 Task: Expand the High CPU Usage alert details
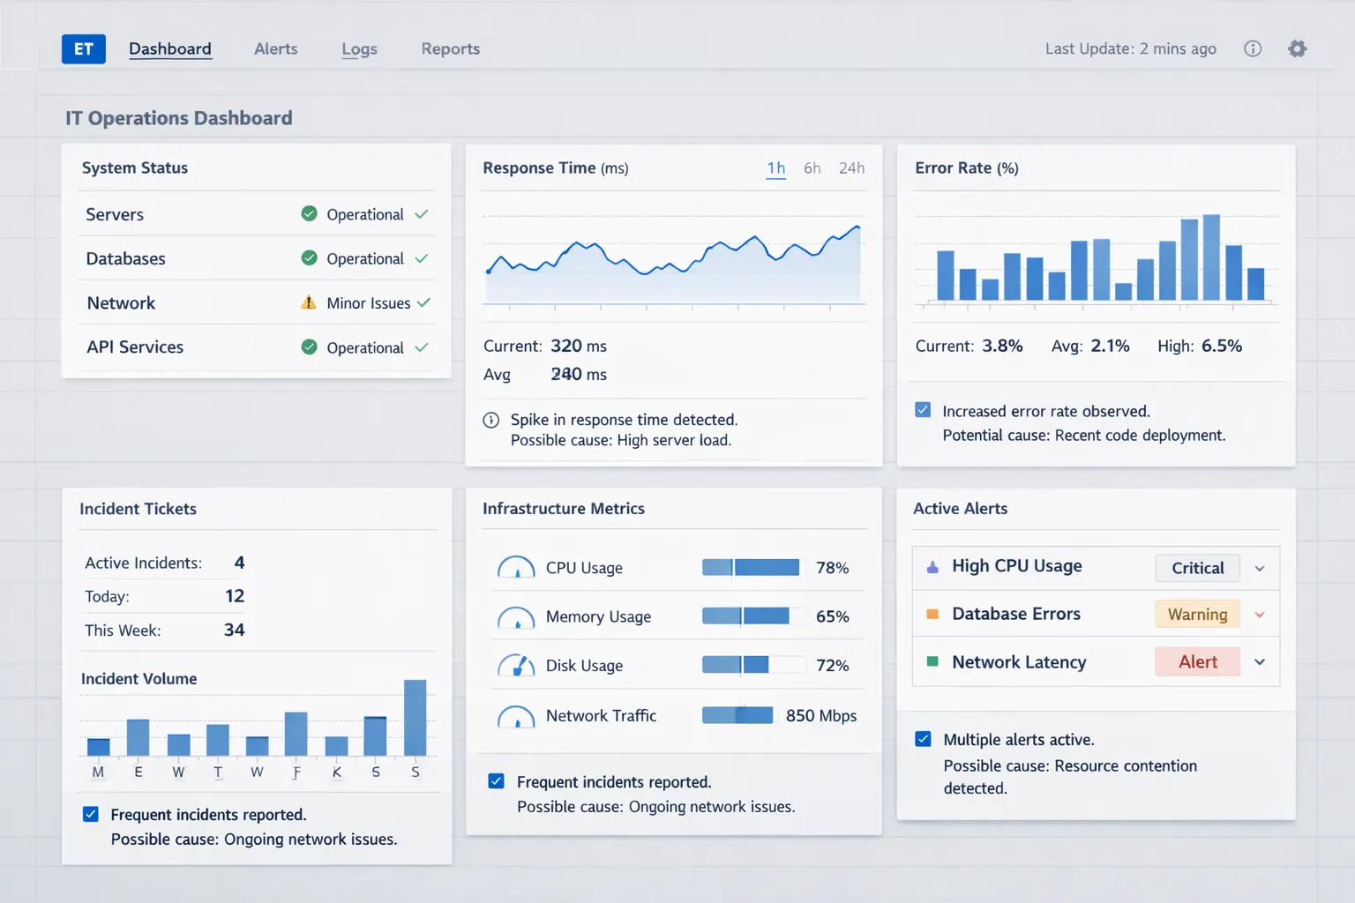(1261, 568)
